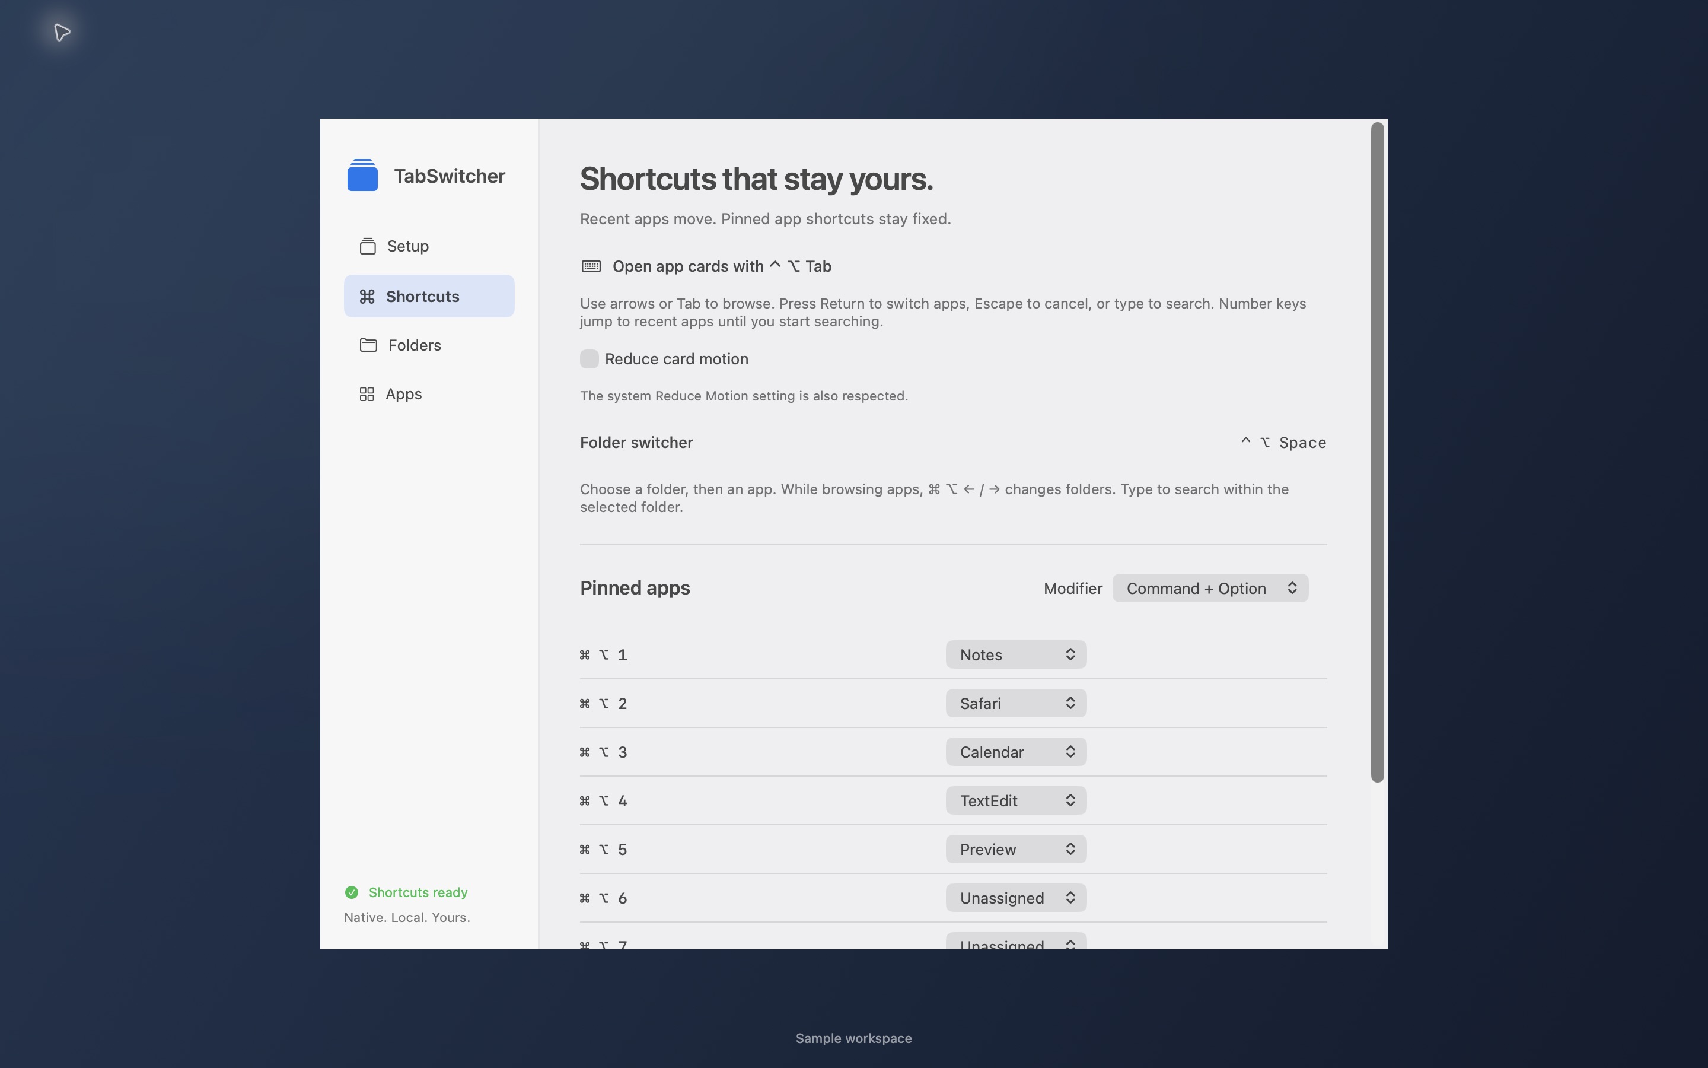The image size is (1708, 1068).
Task: Open the Notes app dropdown for shortcut 1
Action: tap(1016, 655)
